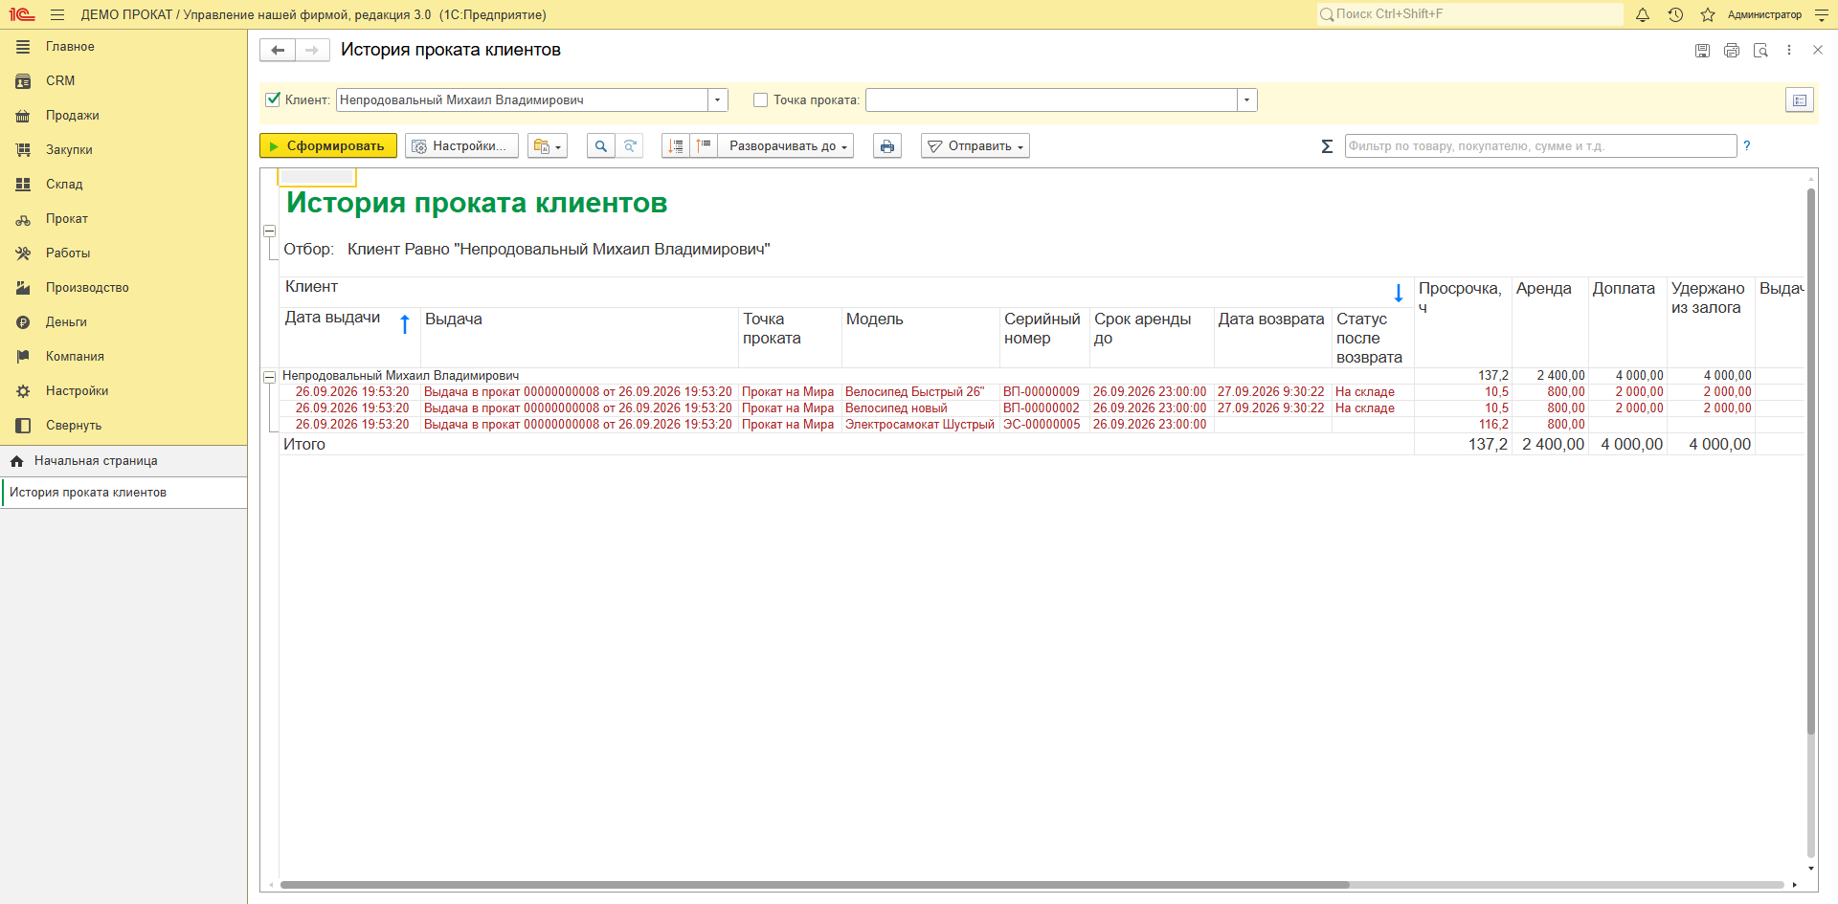
Task: Open the notifications bell icon
Action: [x=1643, y=14]
